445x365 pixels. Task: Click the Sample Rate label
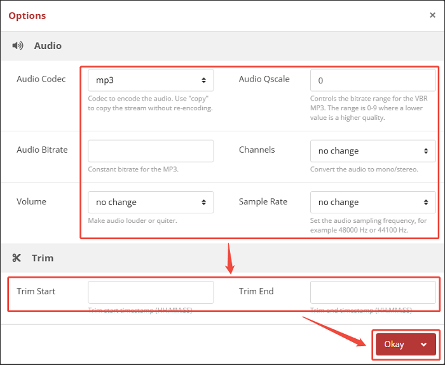pyautogui.click(x=263, y=201)
